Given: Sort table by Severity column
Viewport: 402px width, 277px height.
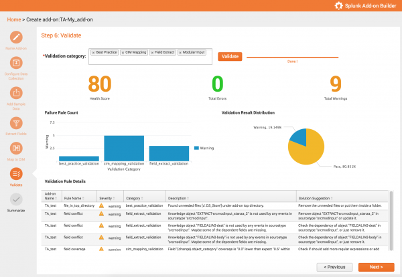Looking at the screenshot, I should 111,196.
